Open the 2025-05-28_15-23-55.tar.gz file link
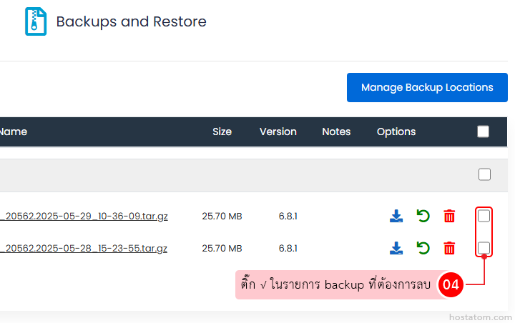 [x=84, y=248]
